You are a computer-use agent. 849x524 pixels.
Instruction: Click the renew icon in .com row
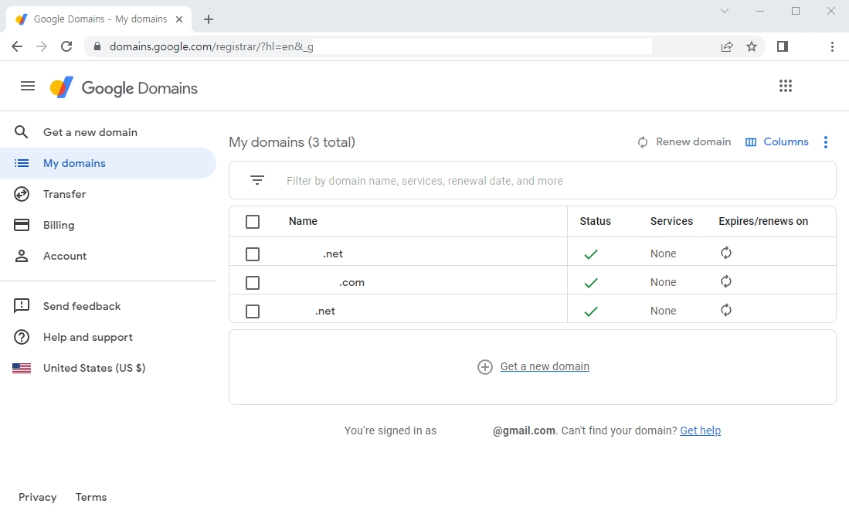pyautogui.click(x=726, y=282)
